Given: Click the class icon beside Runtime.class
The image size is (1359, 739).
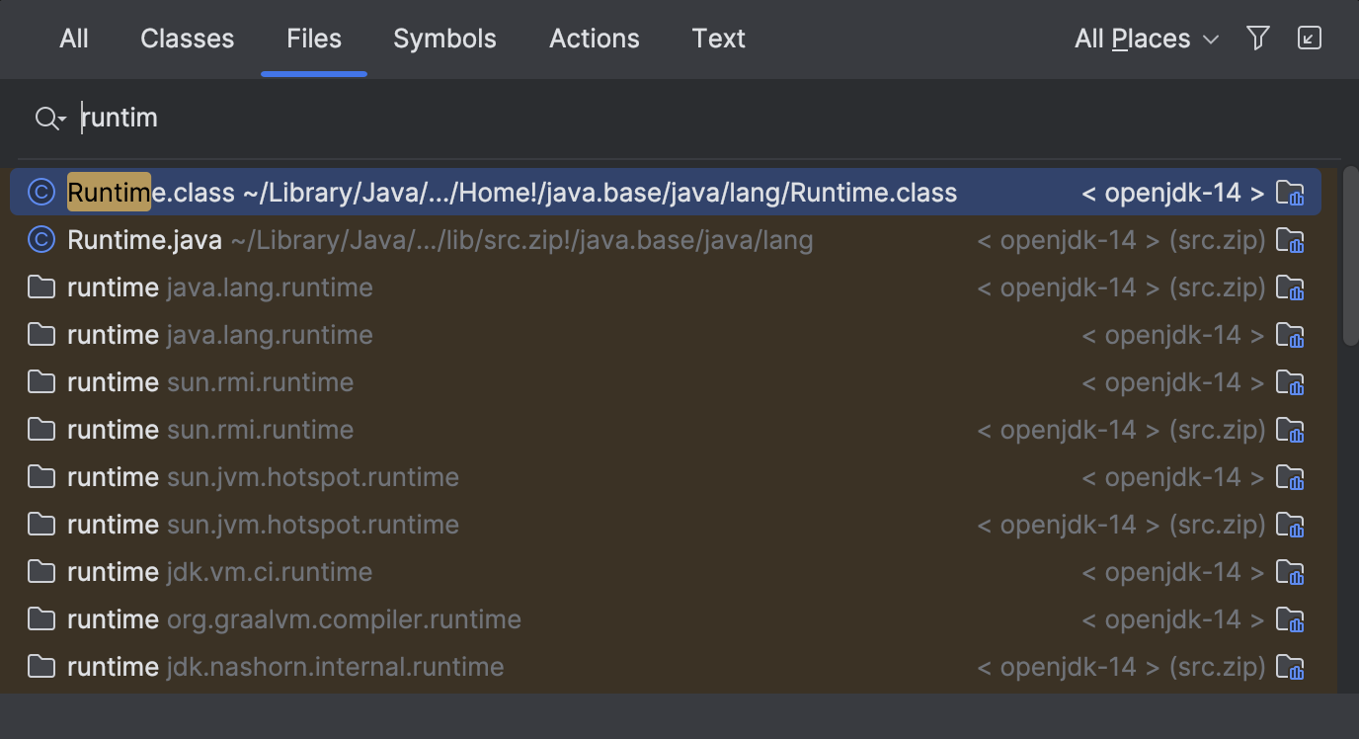Looking at the screenshot, I should (40, 193).
